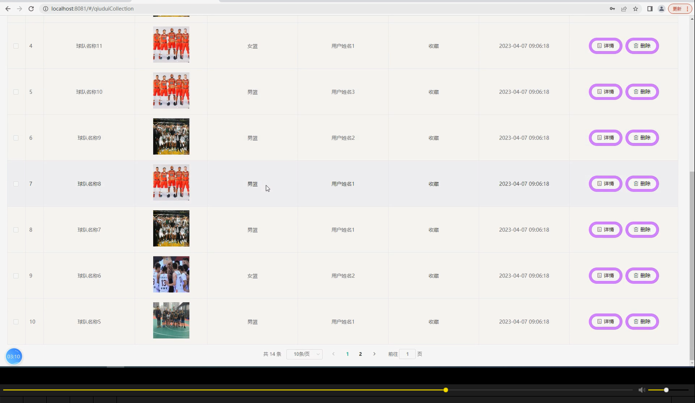Tick the checkbox for row 5

tap(16, 92)
